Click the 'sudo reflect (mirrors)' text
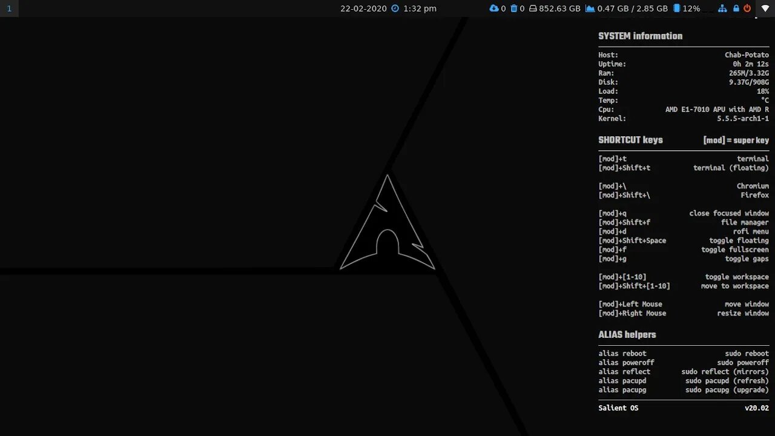The width and height of the screenshot is (775, 436). tap(725, 372)
